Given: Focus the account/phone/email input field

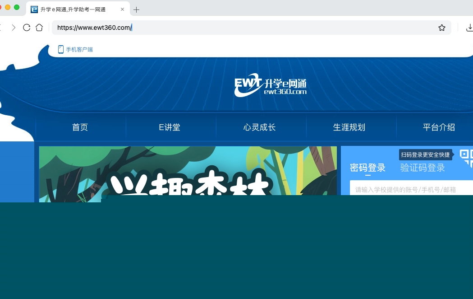Looking at the screenshot, I should (x=410, y=189).
